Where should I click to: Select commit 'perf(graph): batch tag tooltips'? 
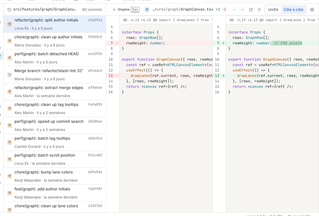[55, 142]
